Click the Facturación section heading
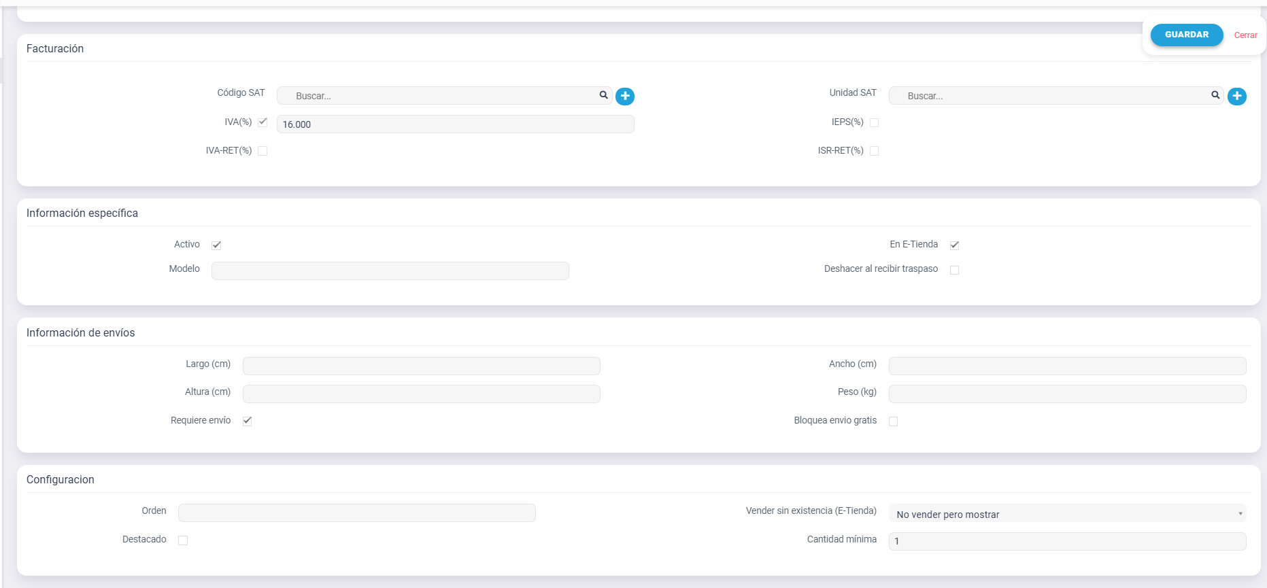The width and height of the screenshot is (1267, 588). [55, 49]
